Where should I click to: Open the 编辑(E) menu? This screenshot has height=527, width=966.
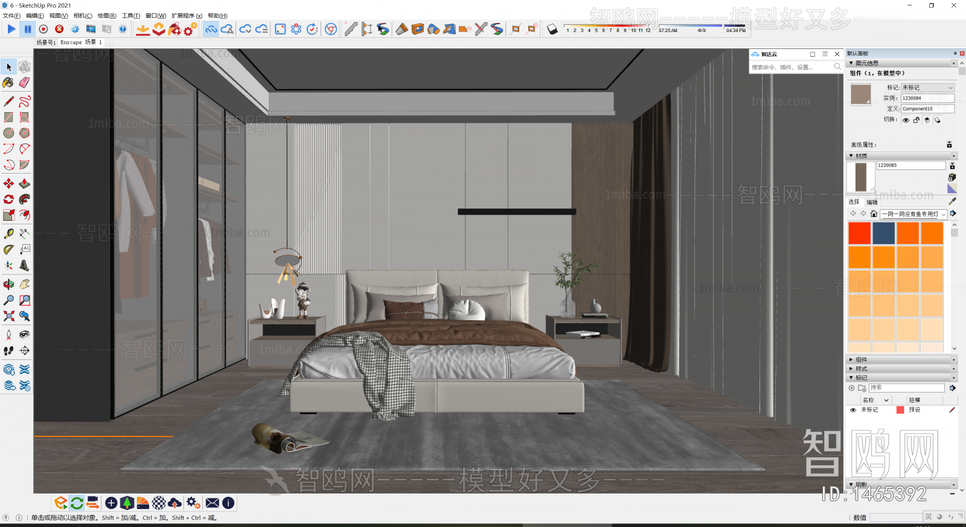[35, 16]
